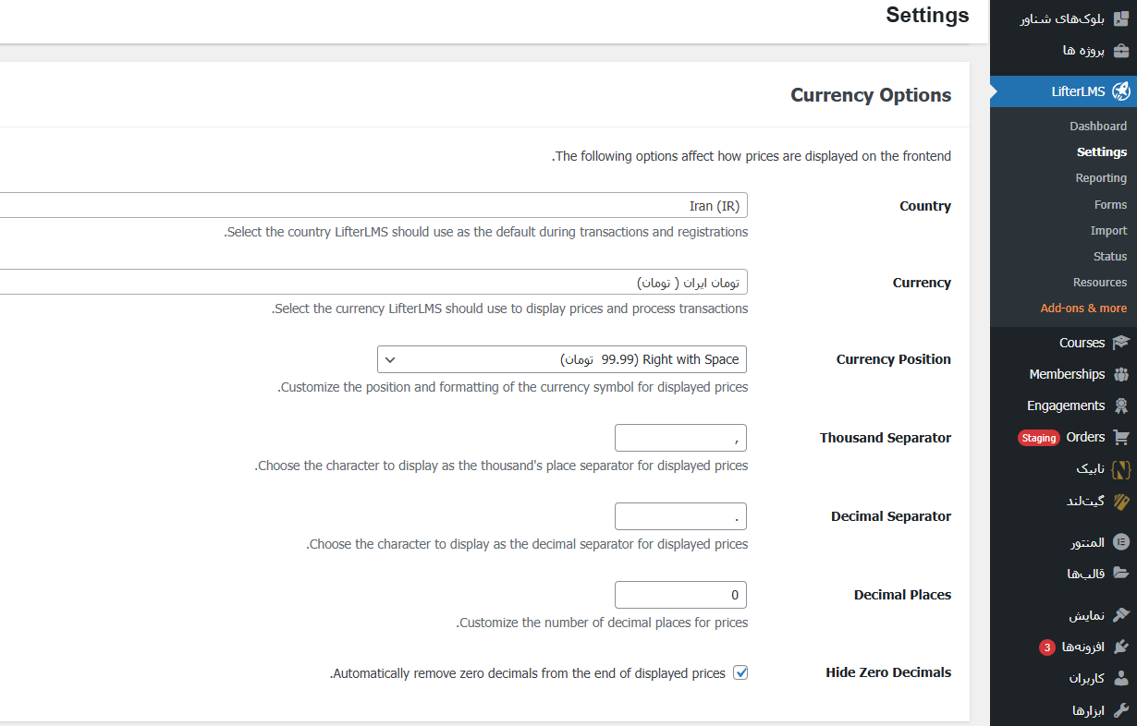Click the Orders shopping cart icon

(x=1120, y=437)
